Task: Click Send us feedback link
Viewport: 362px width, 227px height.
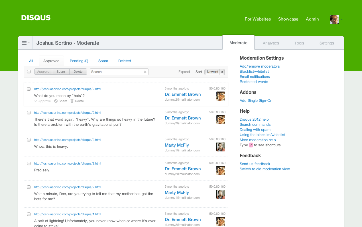Action: 255,164
